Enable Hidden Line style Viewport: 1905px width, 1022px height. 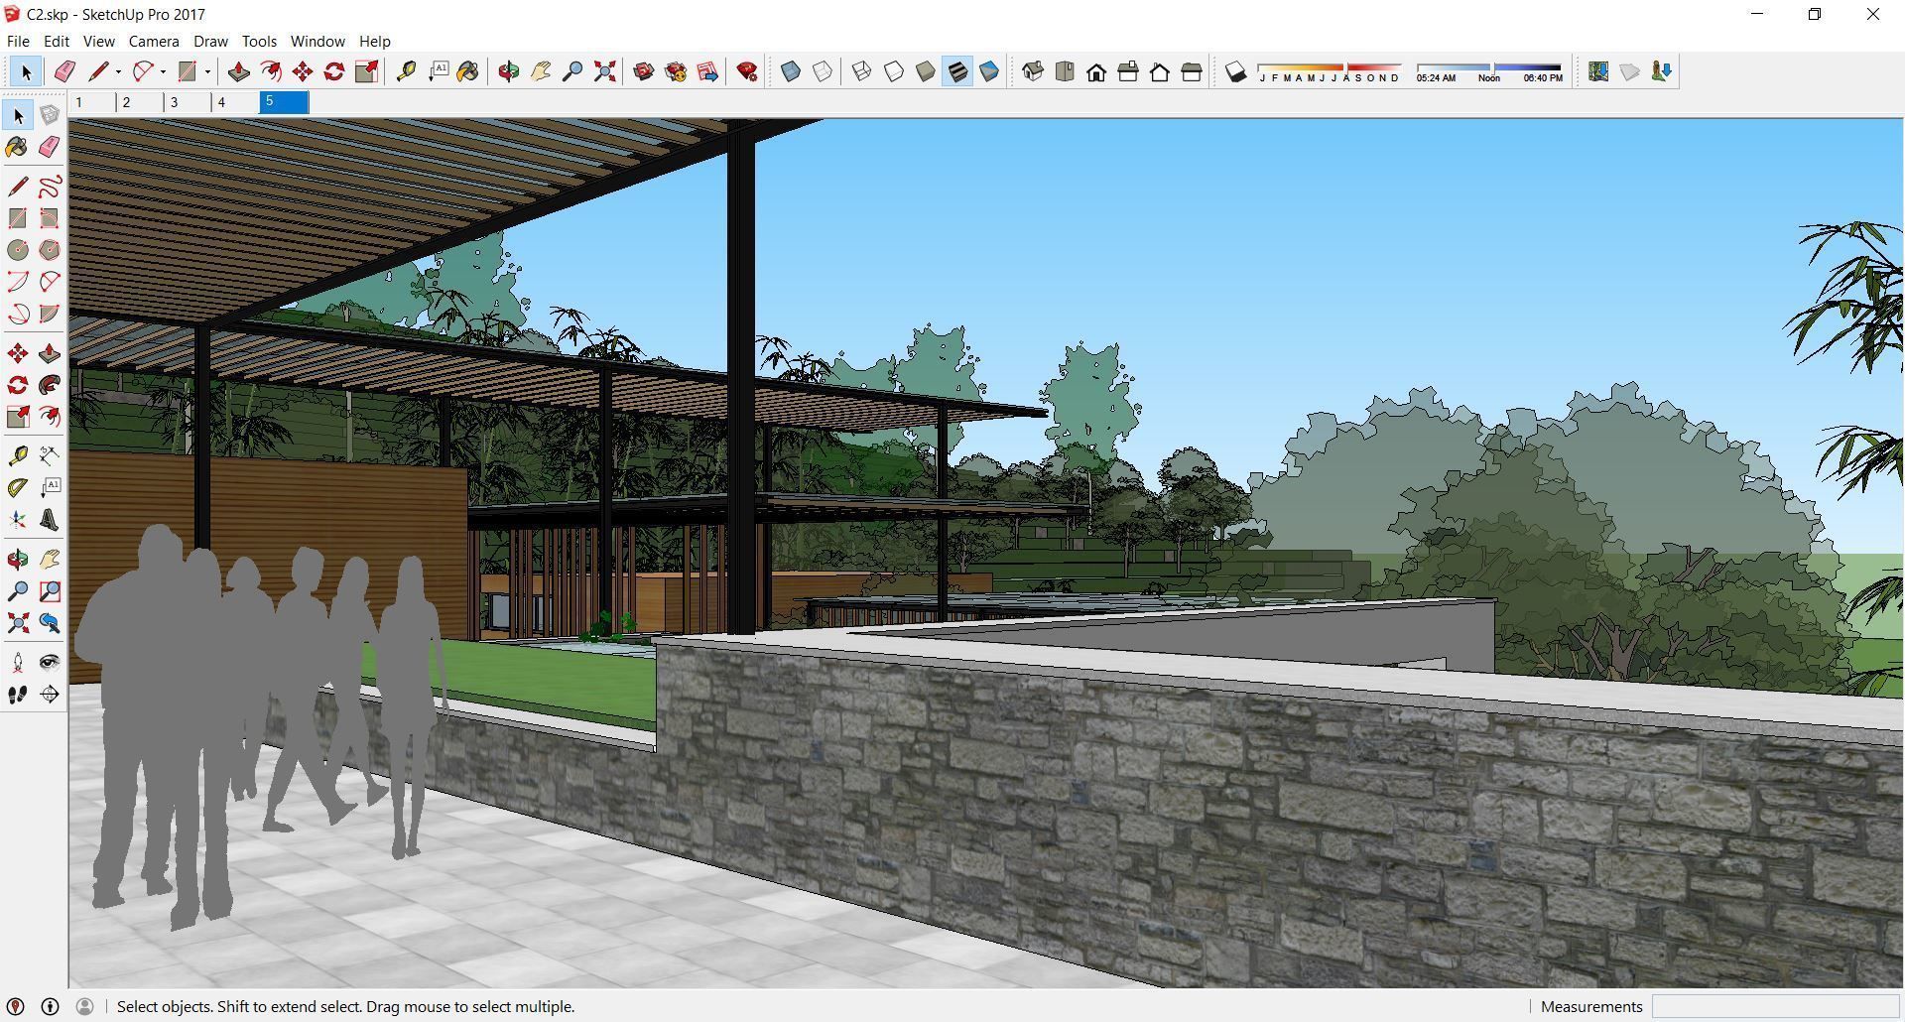(x=894, y=71)
